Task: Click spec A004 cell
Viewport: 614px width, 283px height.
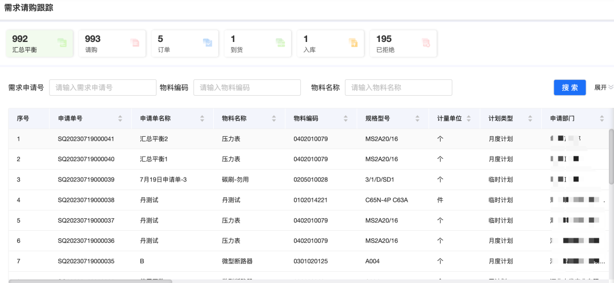Action: [x=372, y=261]
